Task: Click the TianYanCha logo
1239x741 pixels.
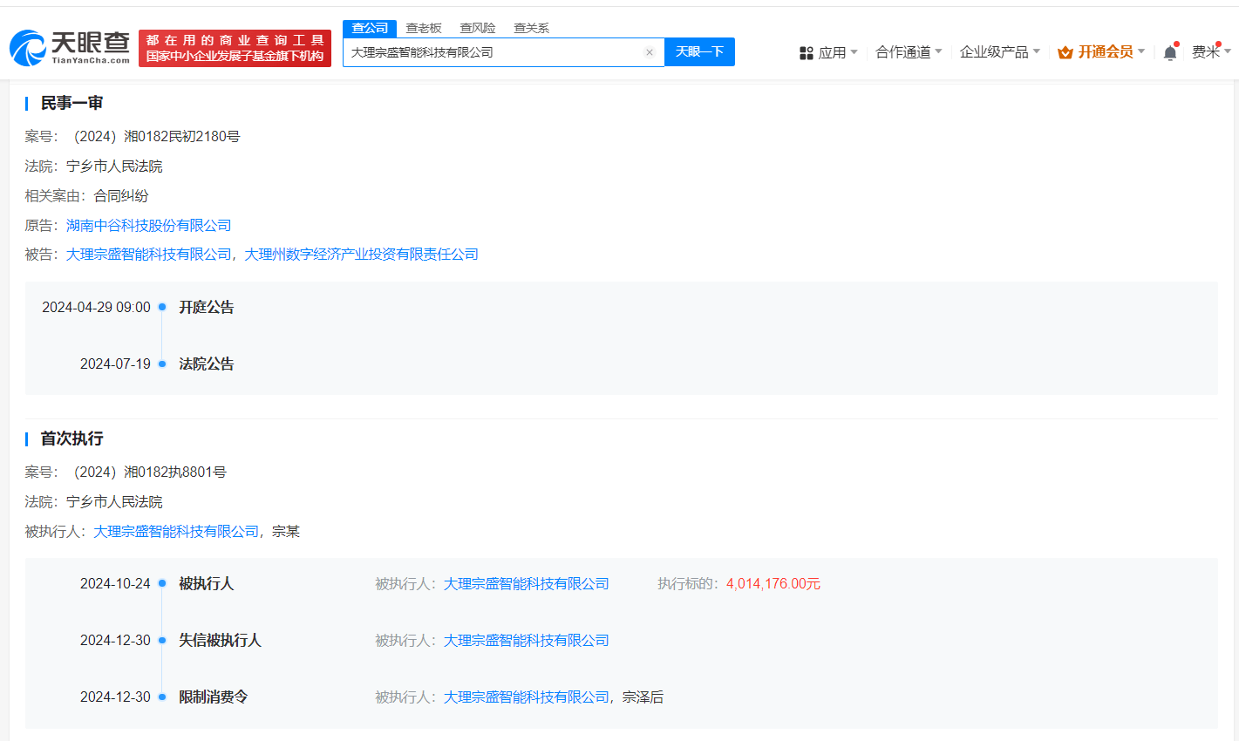Action: [70, 48]
